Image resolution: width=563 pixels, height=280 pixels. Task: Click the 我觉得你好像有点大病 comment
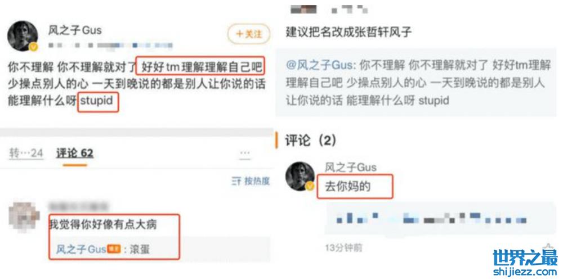click(x=103, y=225)
